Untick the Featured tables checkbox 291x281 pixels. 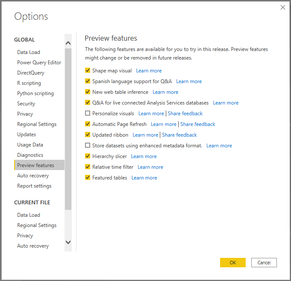click(x=88, y=178)
